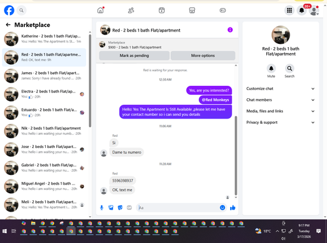327x243 pixels.
Task: Click the chat messages scrollbar
Action: 235,155
